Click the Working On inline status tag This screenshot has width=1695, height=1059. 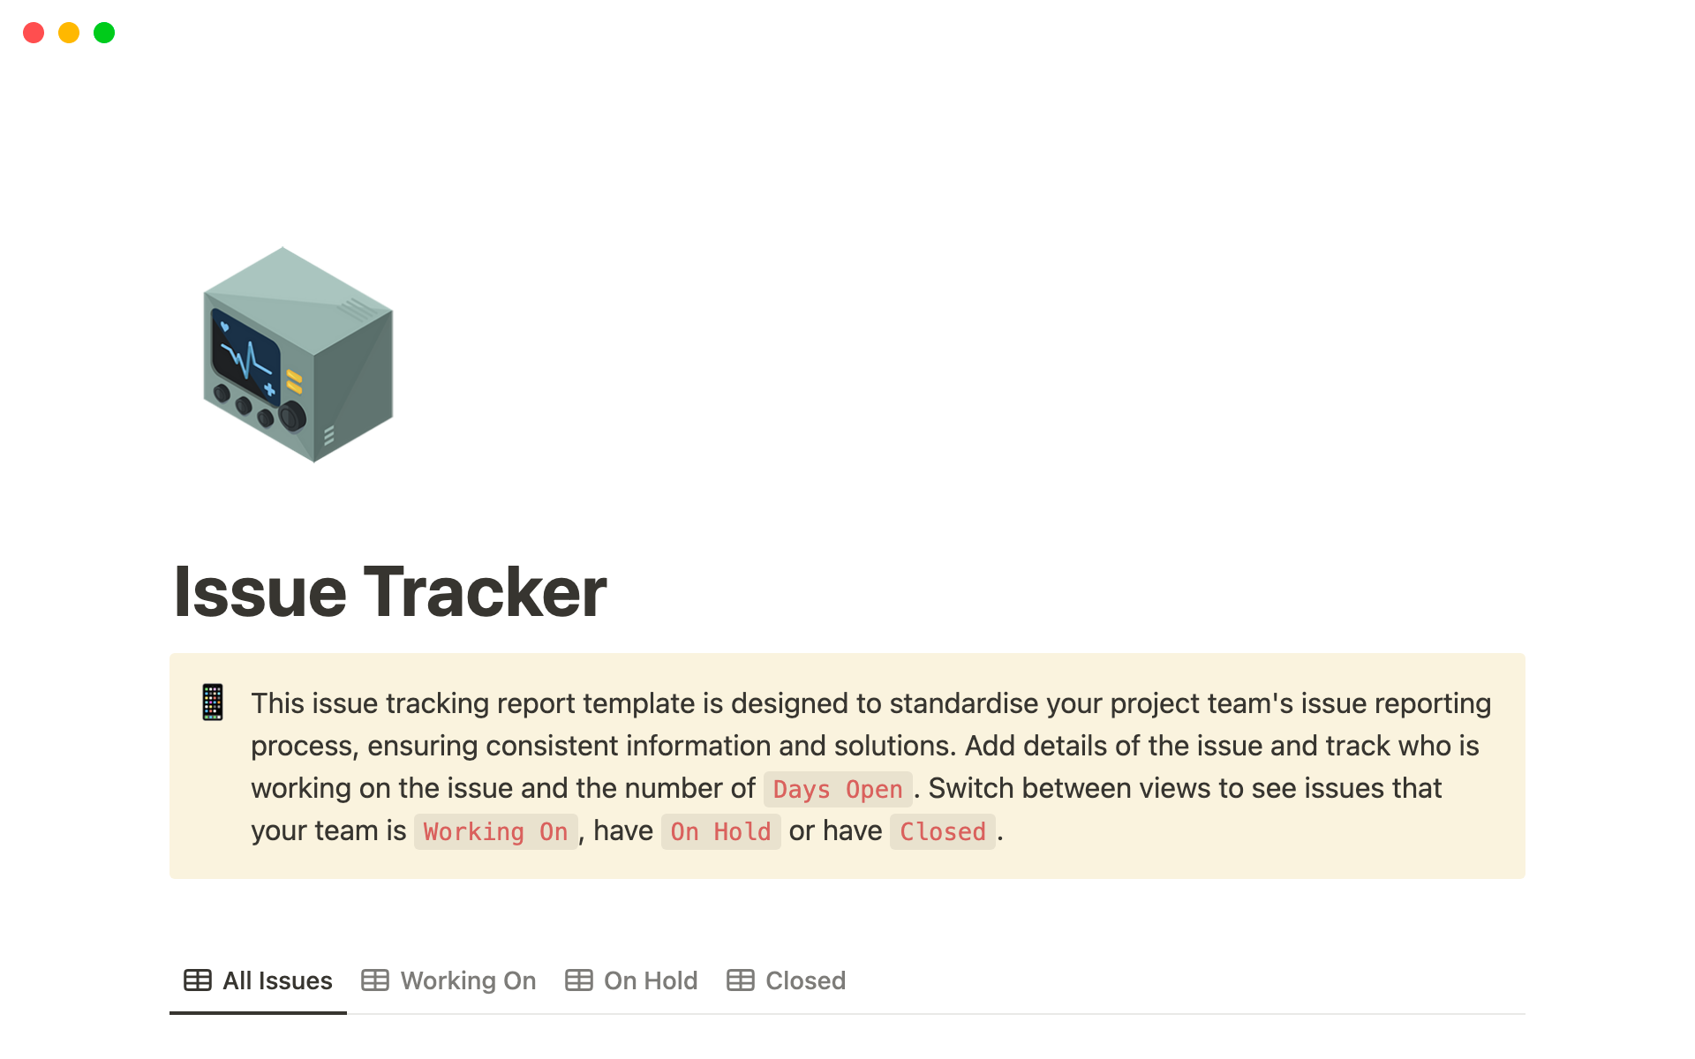click(x=495, y=833)
